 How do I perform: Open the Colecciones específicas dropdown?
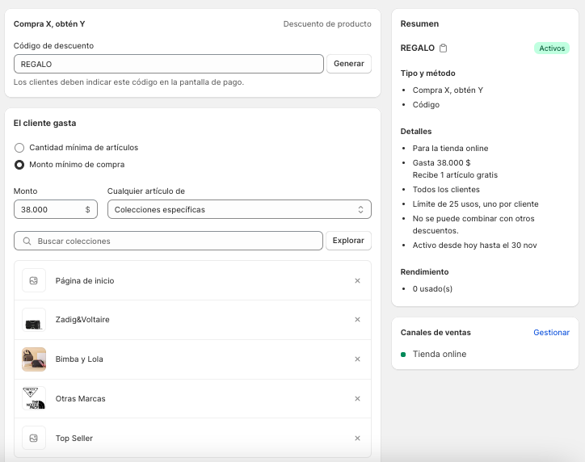pyautogui.click(x=239, y=210)
